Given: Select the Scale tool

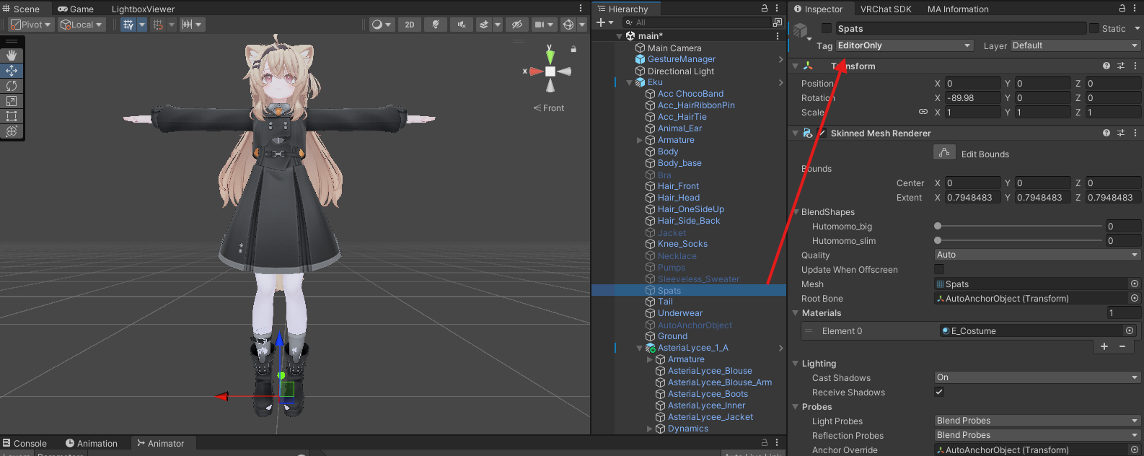Looking at the screenshot, I should [12, 101].
